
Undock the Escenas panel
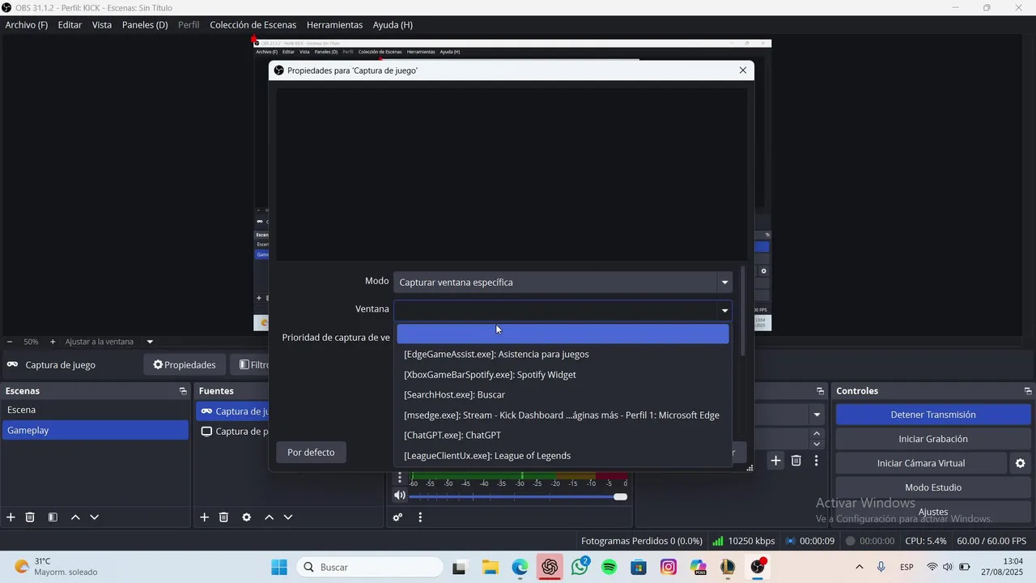(x=183, y=391)
